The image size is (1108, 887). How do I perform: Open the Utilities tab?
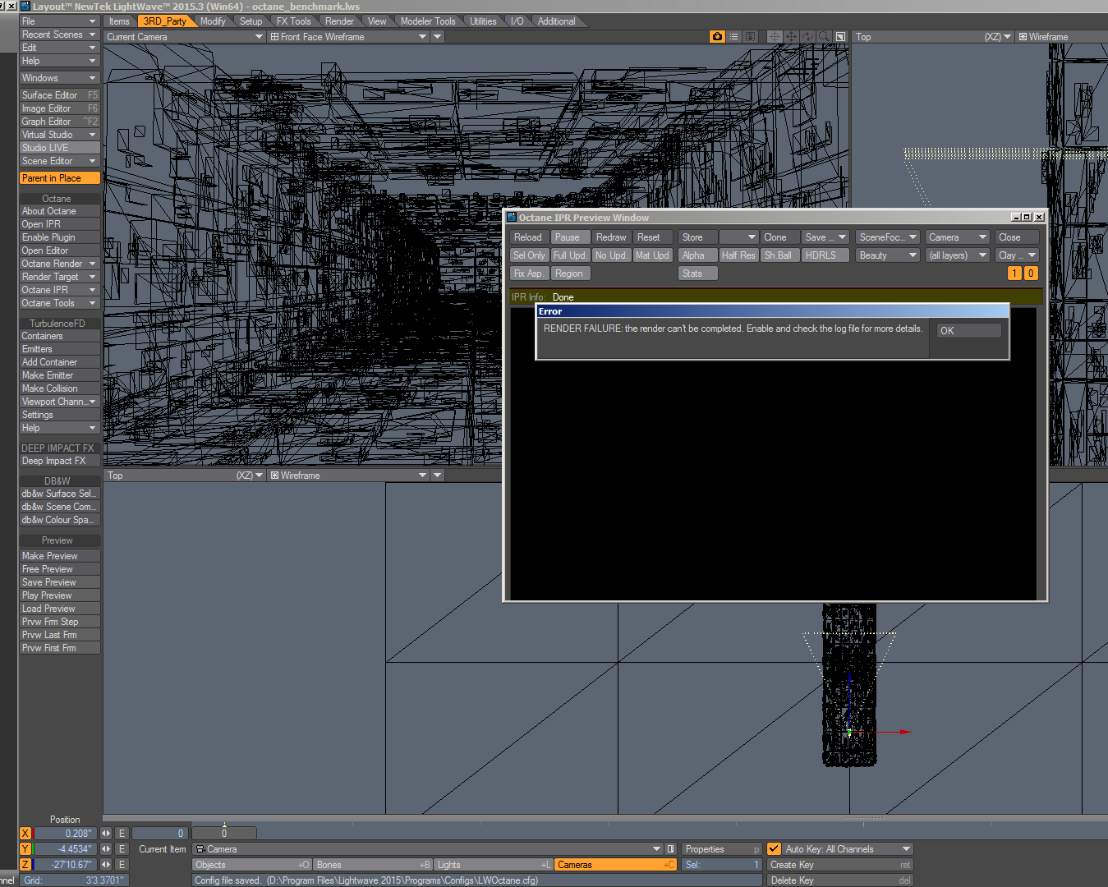[x=483, y=21]
